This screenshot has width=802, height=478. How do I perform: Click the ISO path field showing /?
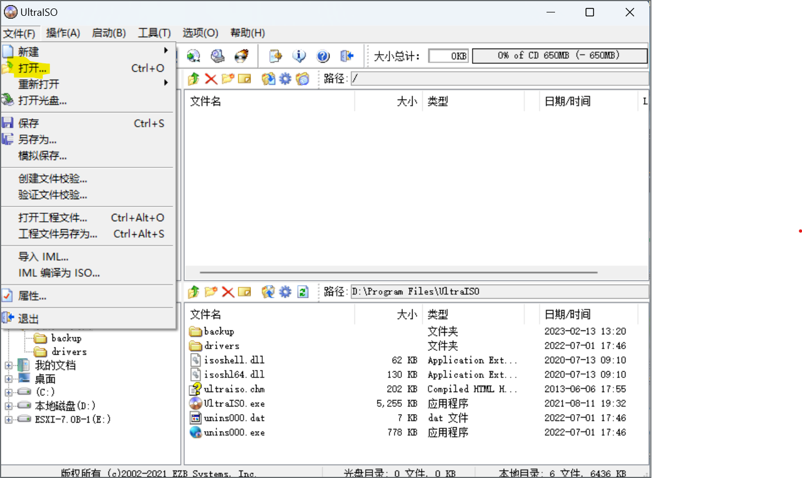(x=500, y=79)
